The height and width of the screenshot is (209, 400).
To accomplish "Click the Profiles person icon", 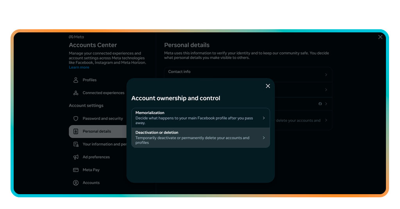I will 76,80.
